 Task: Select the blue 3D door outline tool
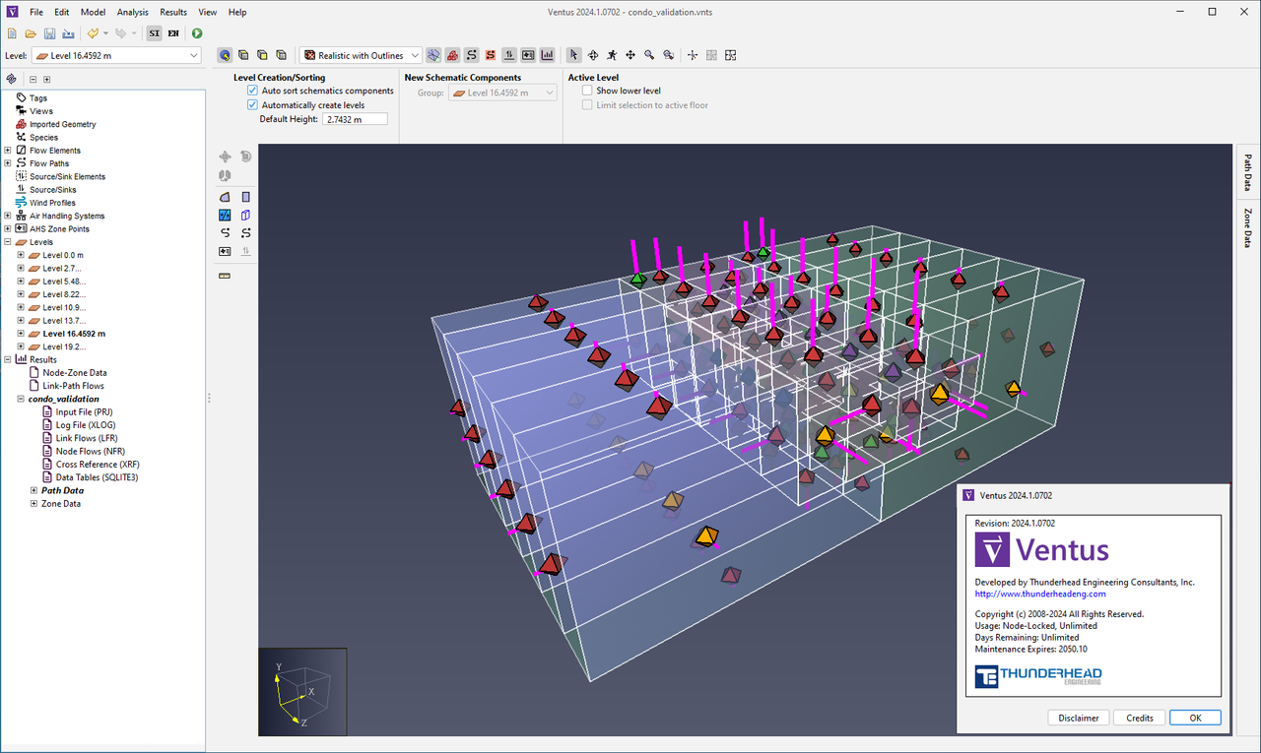point(245,215)
